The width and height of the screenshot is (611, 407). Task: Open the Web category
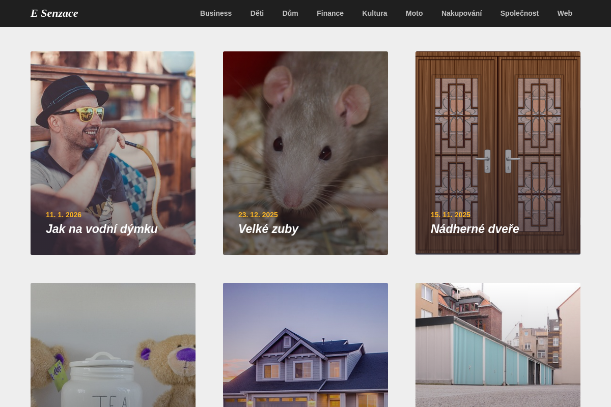pos(565,13)
